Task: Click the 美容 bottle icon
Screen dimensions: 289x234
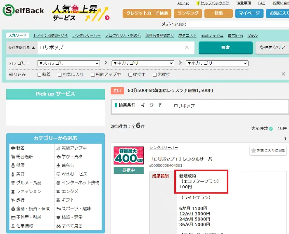Action: [x=13, y=174]
